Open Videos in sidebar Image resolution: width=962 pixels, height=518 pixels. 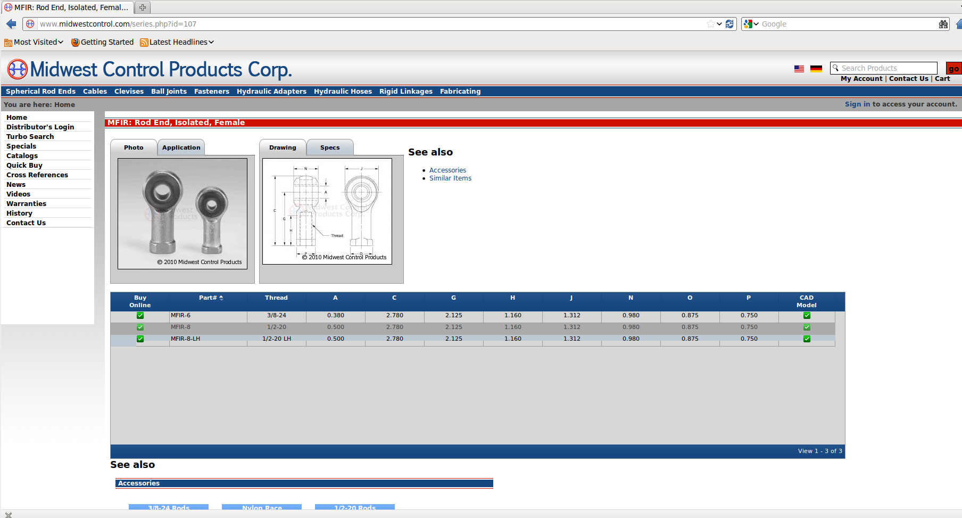coord(19,194)
